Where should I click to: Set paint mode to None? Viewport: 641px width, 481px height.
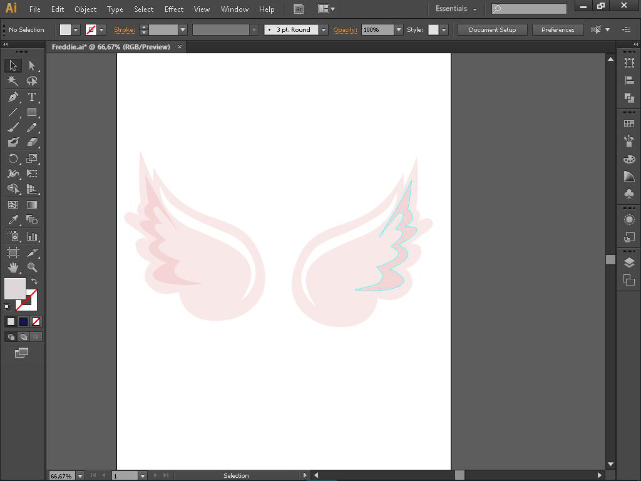click(x=36, y=321)
